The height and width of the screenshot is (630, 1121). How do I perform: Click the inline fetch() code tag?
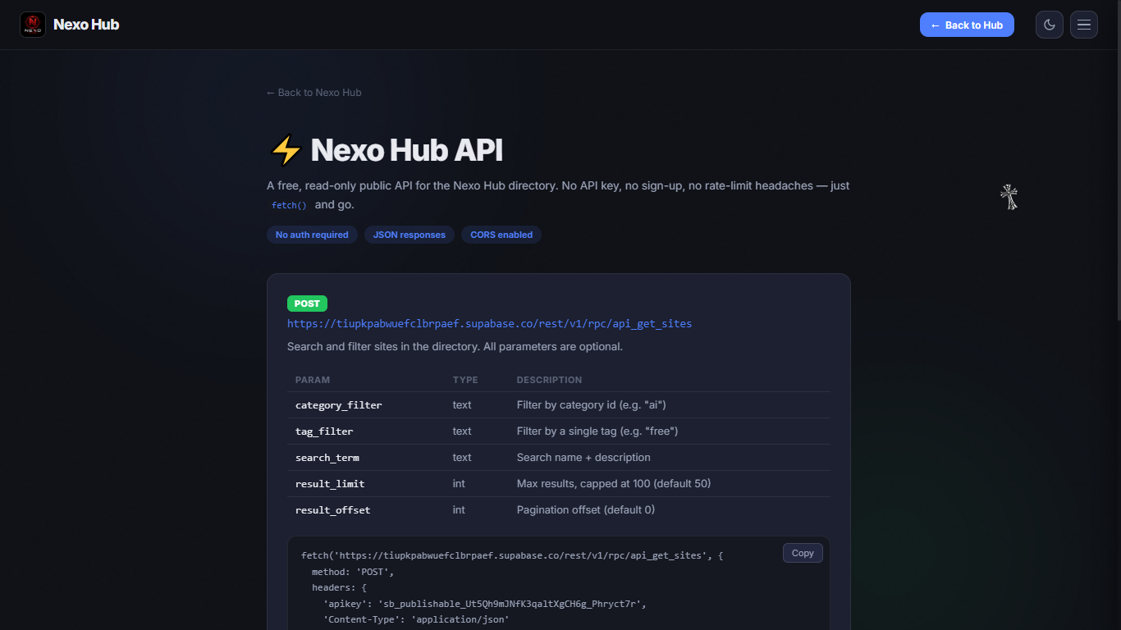coord(289,205)
